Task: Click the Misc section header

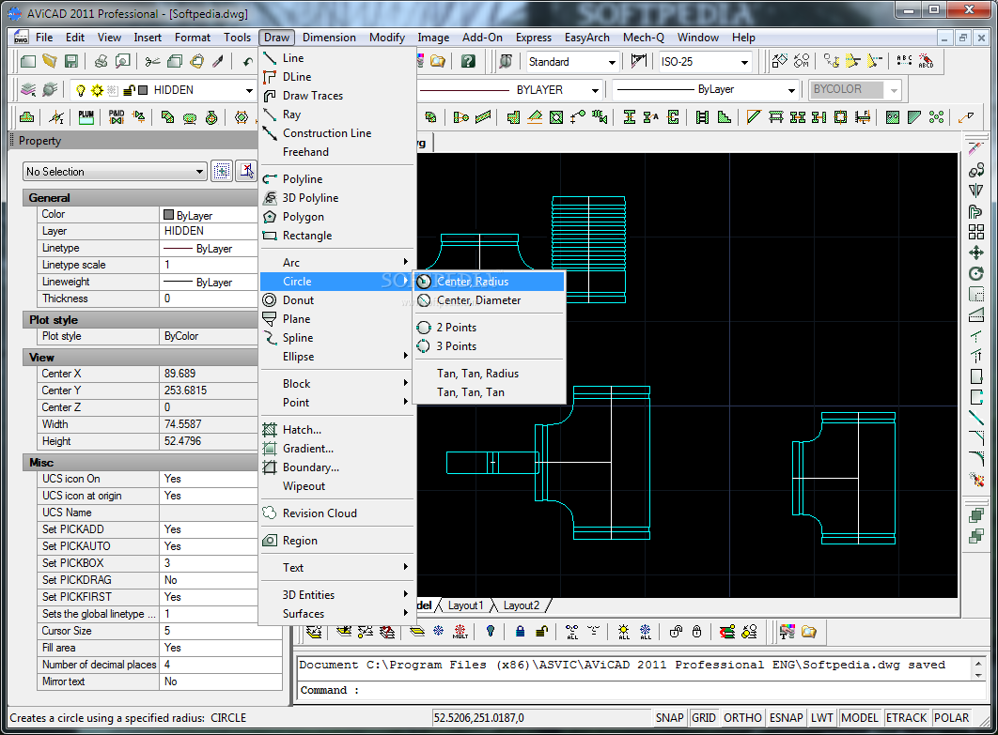Action: click(x=140, y=462)
